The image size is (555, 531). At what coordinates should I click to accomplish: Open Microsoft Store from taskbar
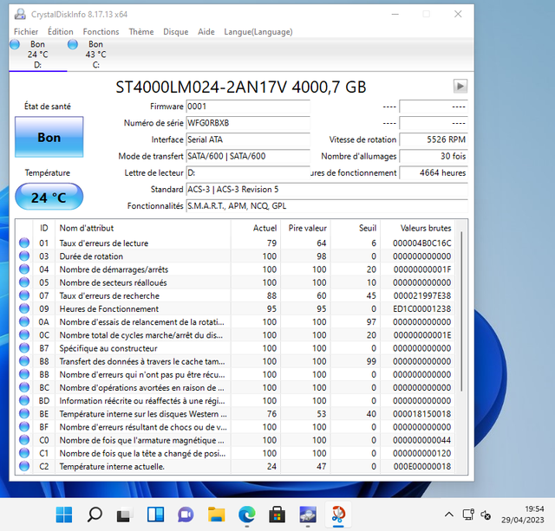(x=277, y=515)
